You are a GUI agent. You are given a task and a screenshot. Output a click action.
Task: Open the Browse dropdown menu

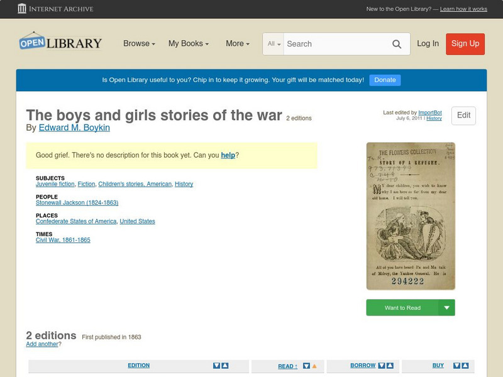138,44
